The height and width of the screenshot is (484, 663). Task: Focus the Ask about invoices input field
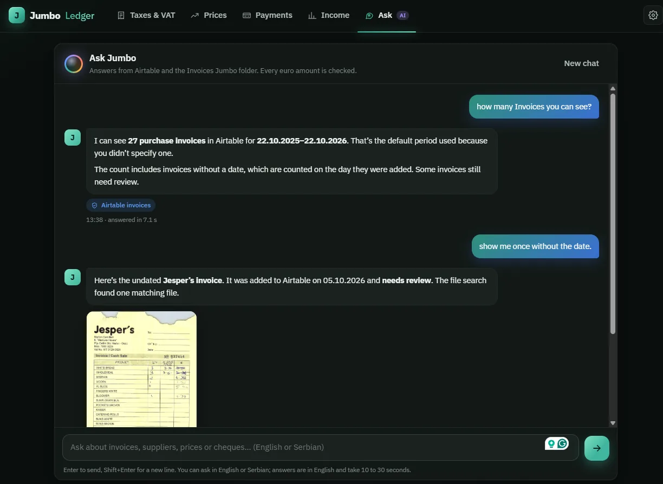[x=321, y=447]
